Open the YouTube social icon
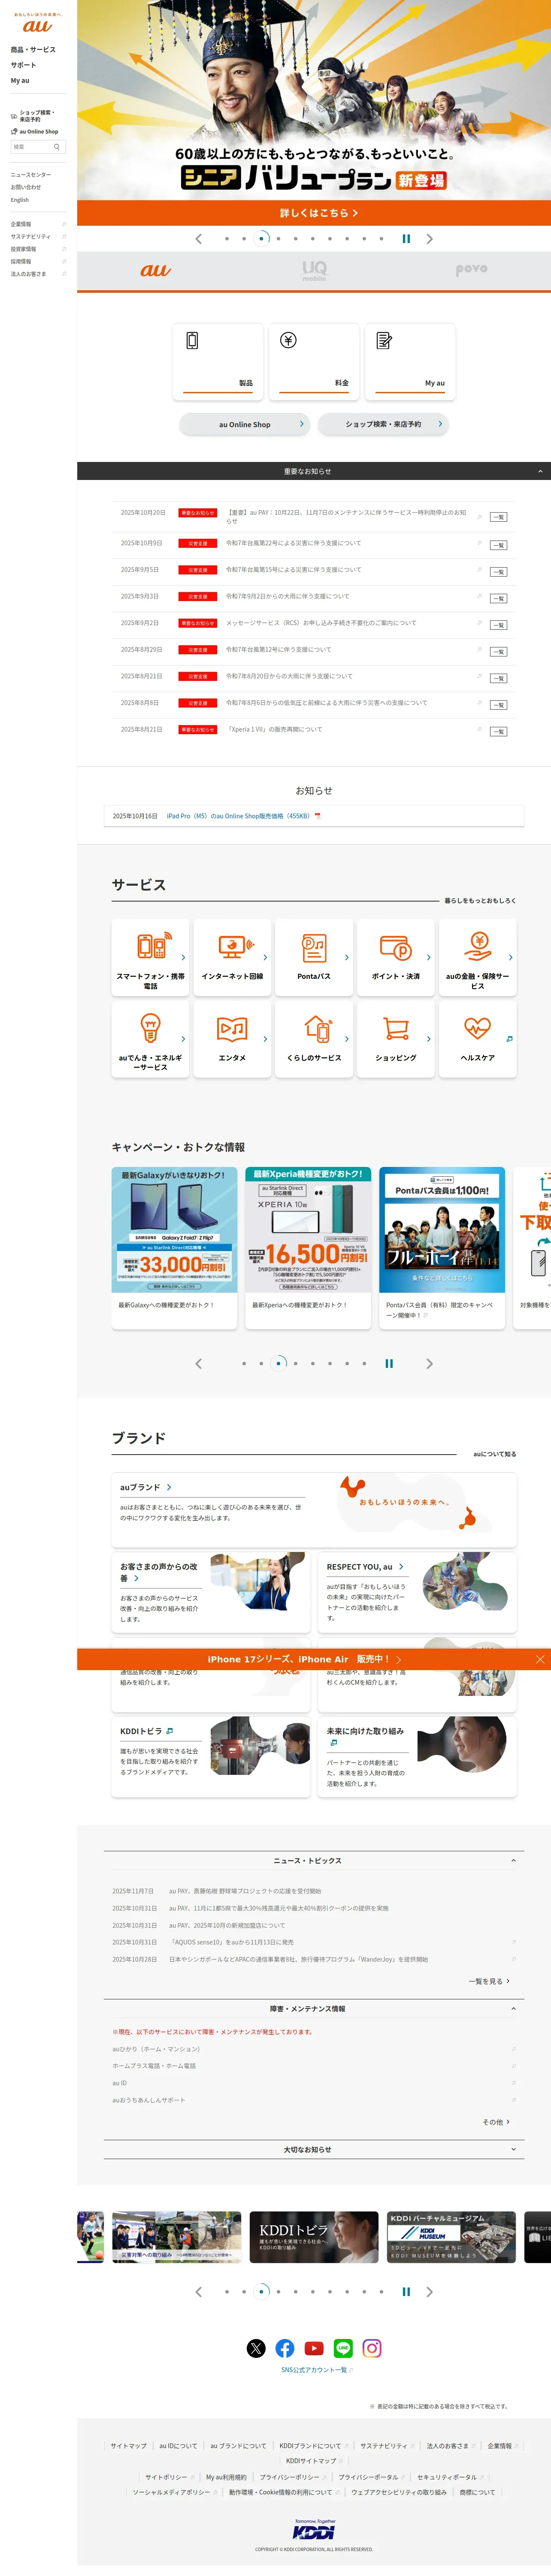Image resolution: width=551 pixels, height=2576 pixels. tap(314, 2348)
